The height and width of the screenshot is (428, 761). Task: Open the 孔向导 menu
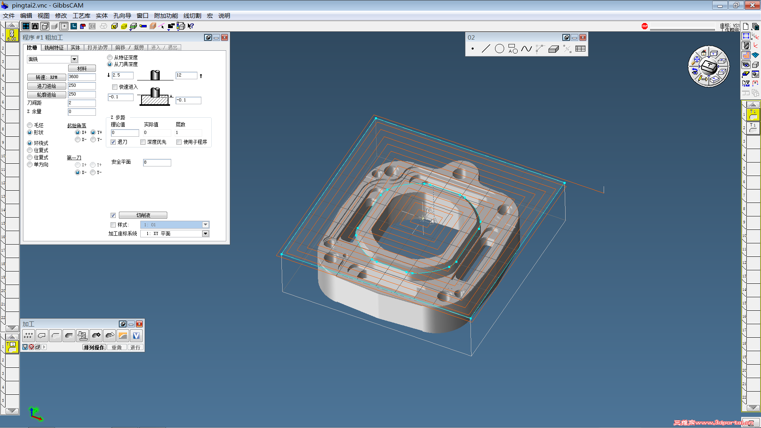point(122,16)
